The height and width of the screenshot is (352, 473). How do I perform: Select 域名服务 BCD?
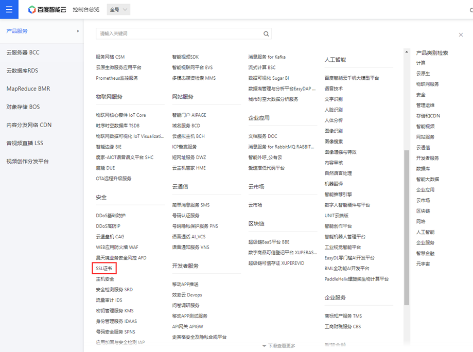(x=186, y=126)
